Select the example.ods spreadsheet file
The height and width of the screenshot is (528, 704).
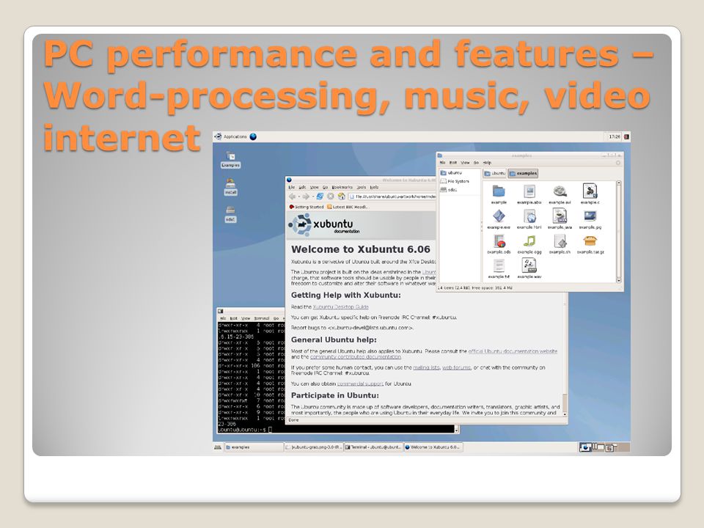499,244
